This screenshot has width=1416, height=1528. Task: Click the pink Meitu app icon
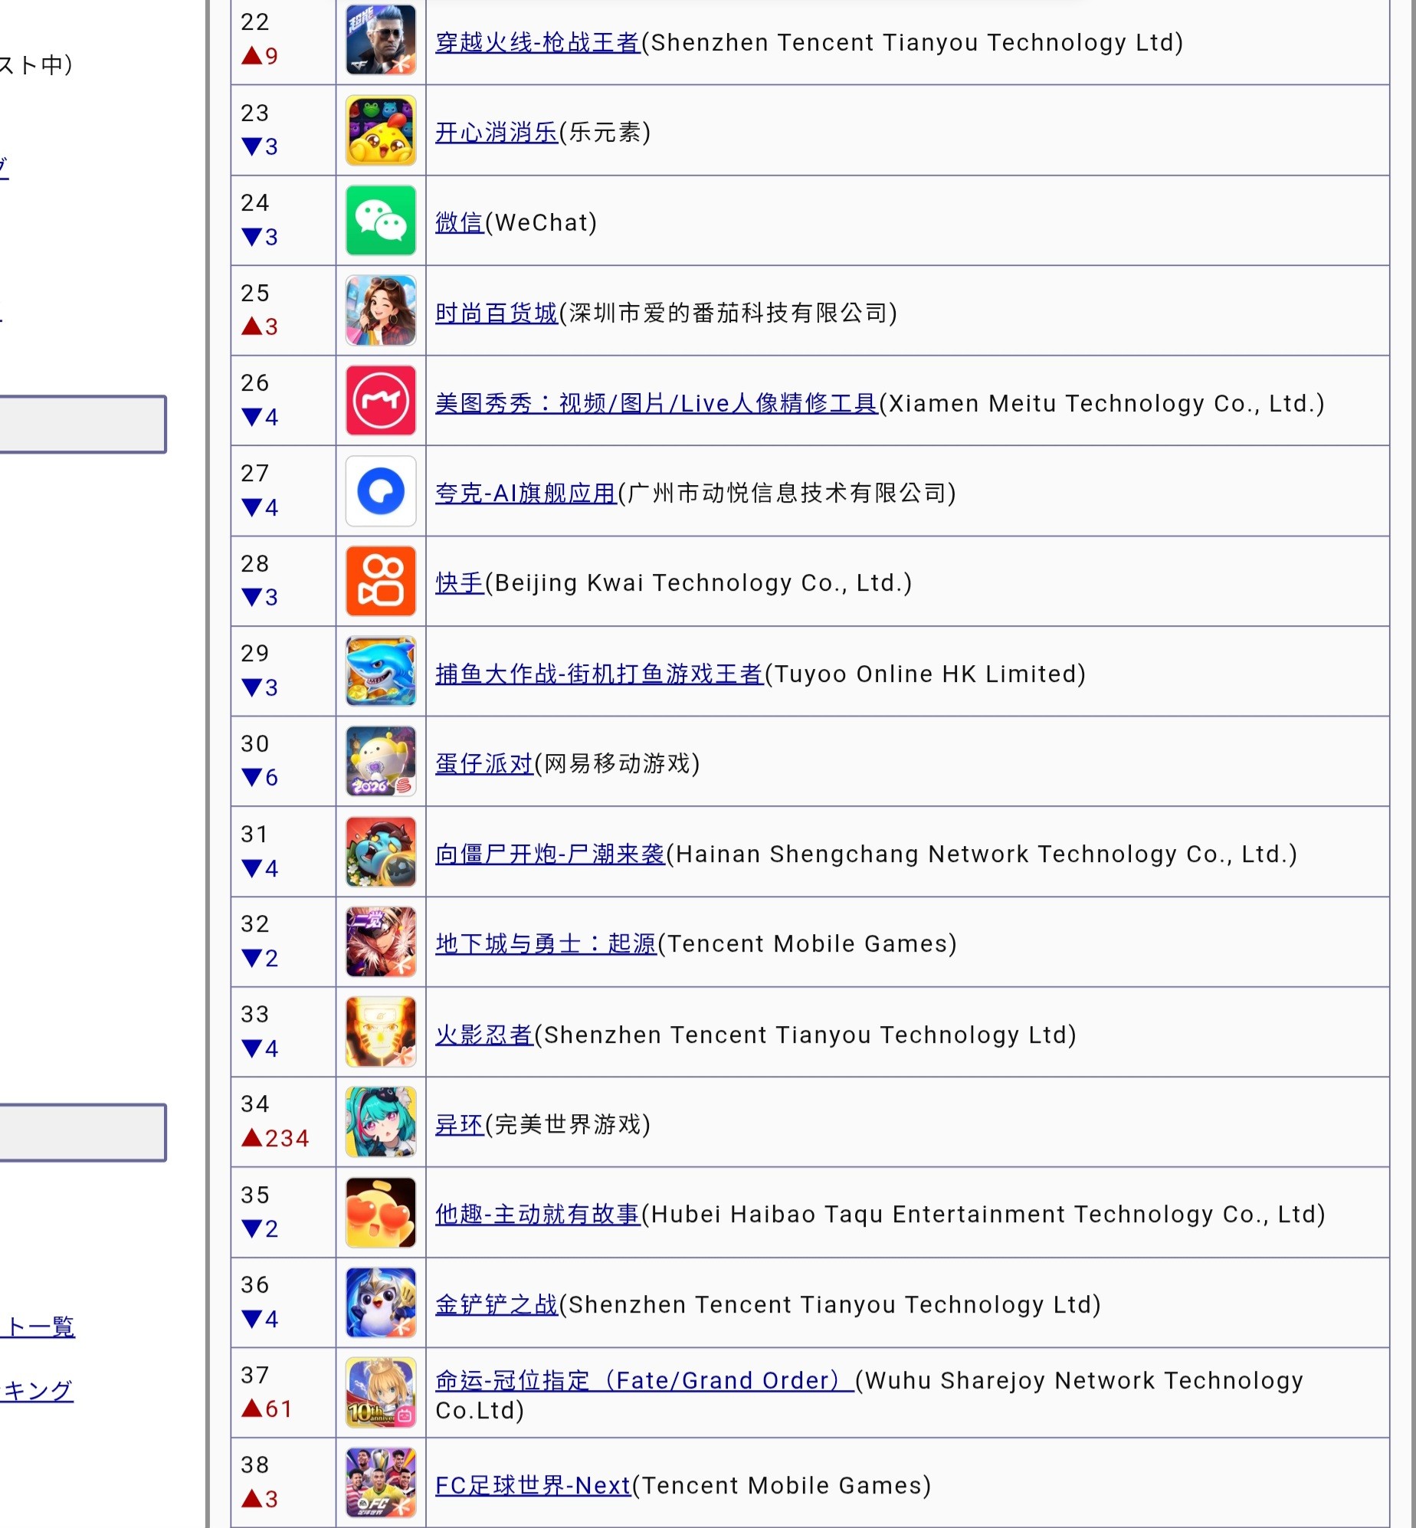(381, 401)
